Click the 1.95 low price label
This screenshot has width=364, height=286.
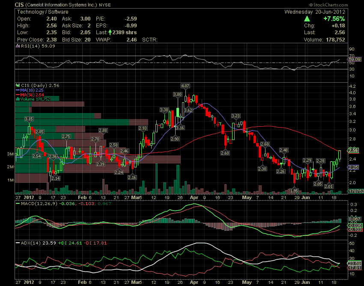294,191
